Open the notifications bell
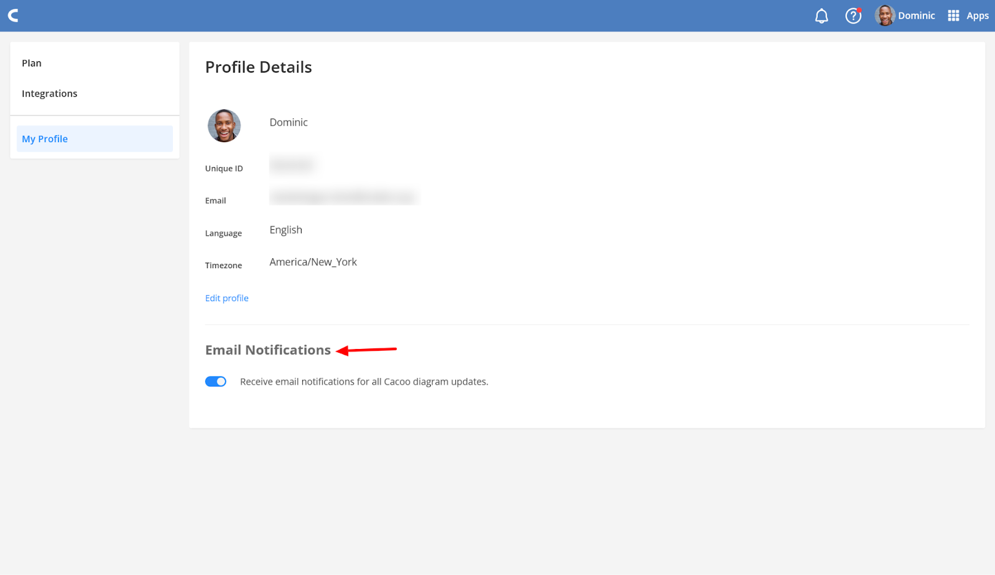Viewport: 995px width, 575px height. (821, 16)
